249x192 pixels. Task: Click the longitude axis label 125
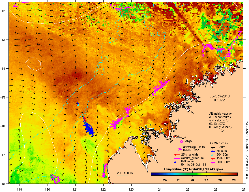coord(187,189)
